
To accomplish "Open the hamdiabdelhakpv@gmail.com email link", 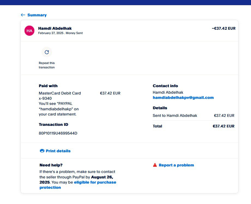I will 183,98.
